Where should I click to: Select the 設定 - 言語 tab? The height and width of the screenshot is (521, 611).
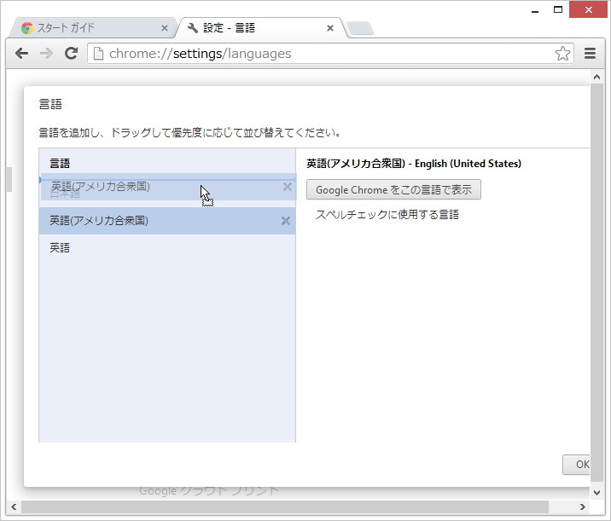click(260, 27)
